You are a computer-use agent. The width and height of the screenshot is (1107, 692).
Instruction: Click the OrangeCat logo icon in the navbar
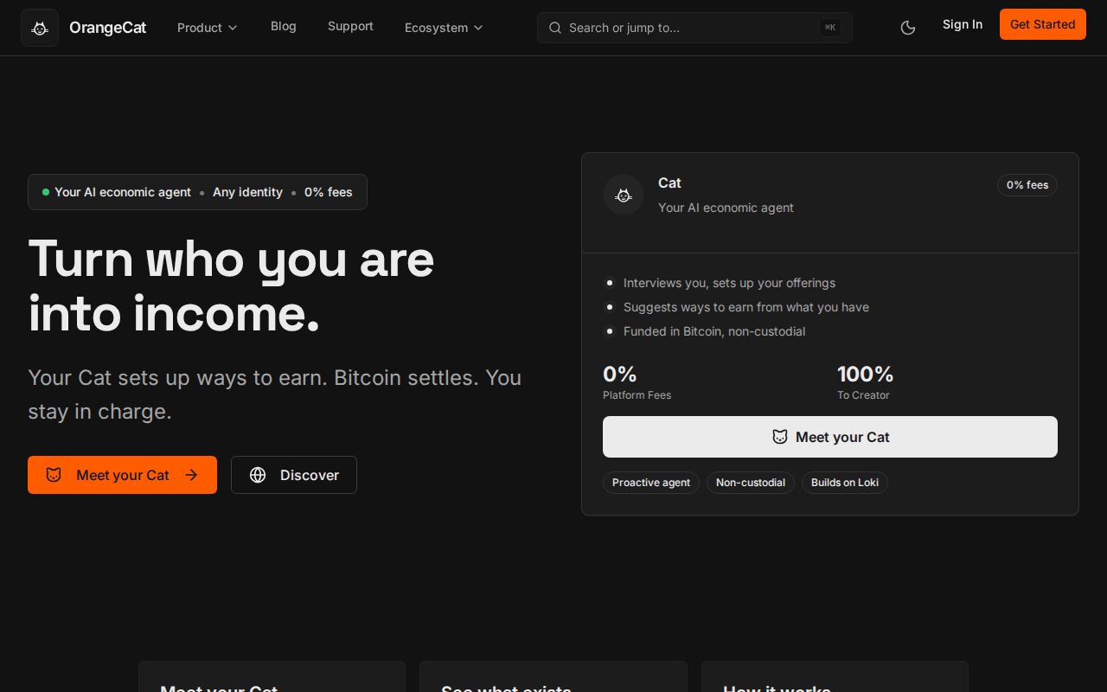click(40, 28)
